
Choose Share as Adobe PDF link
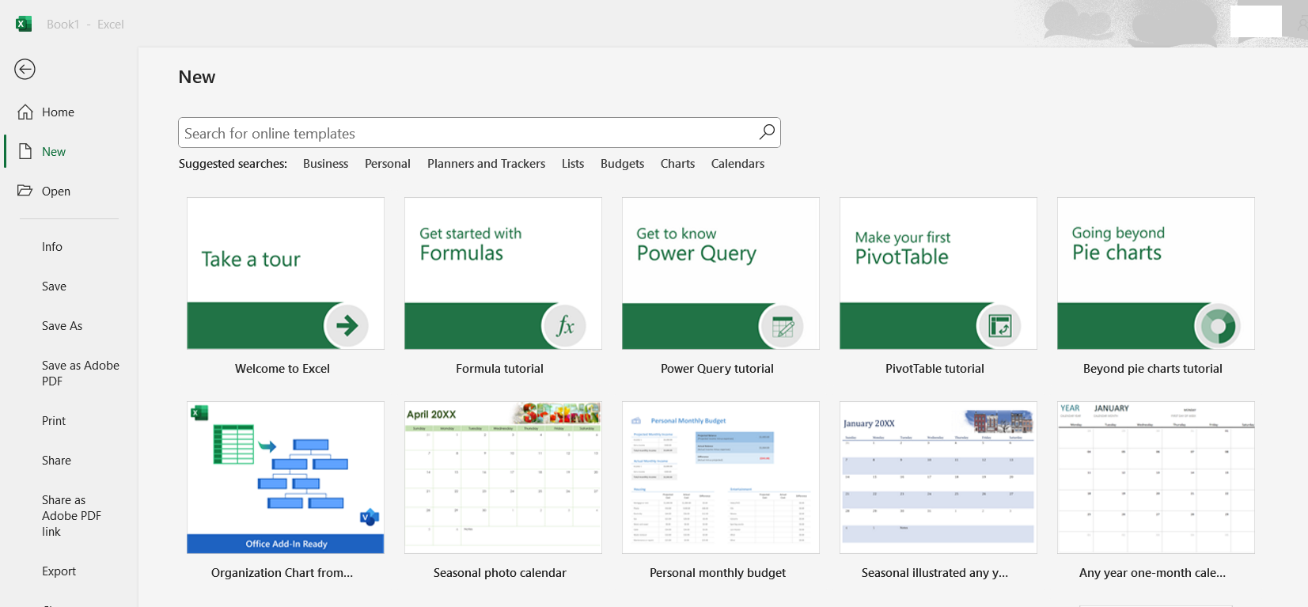[x=71, y=516]
